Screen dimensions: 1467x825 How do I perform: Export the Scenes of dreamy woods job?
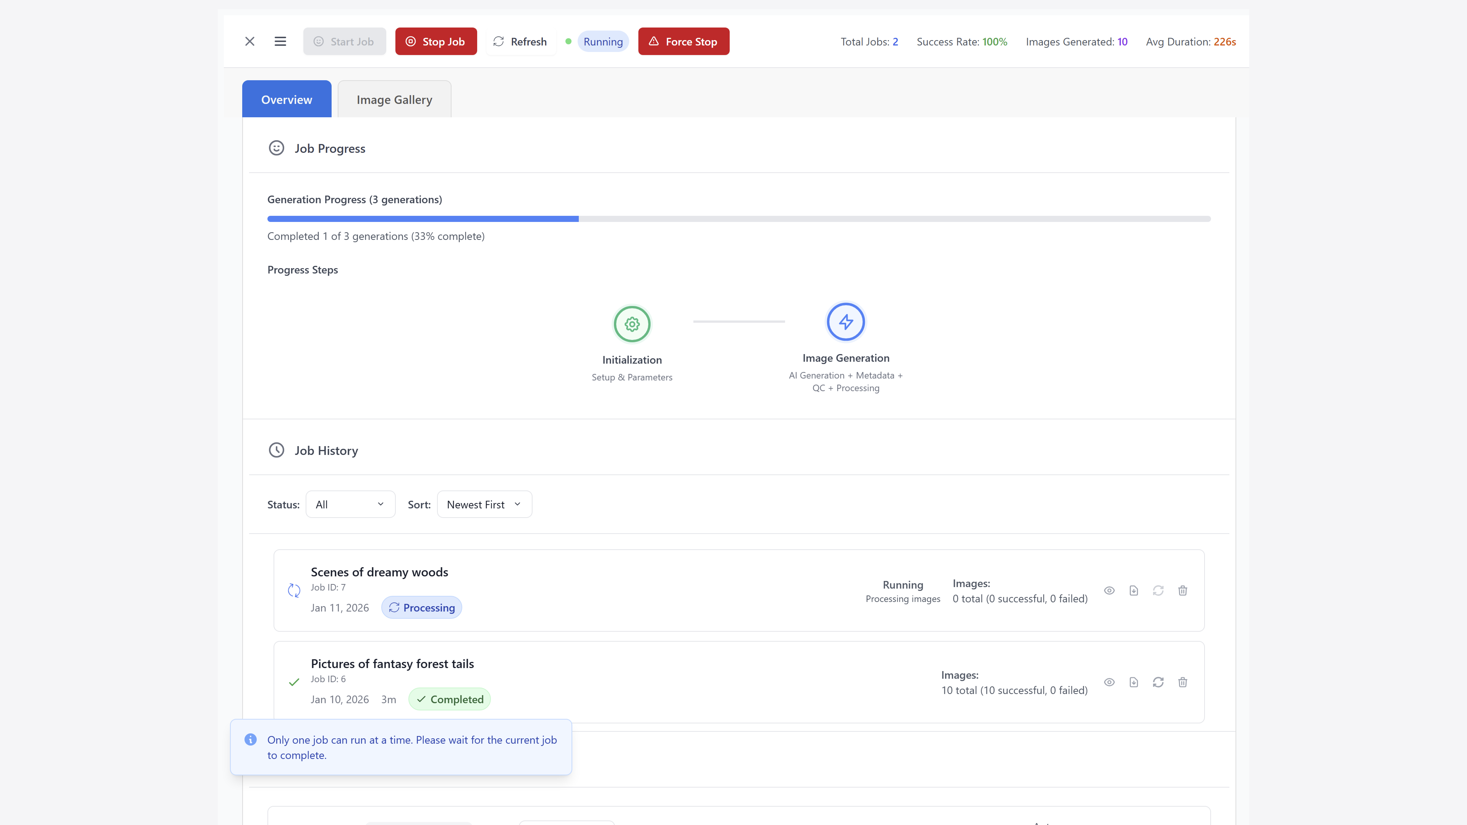tap(1133, 590)
